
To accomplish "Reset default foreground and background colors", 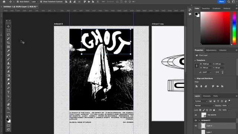I will 7,117.
